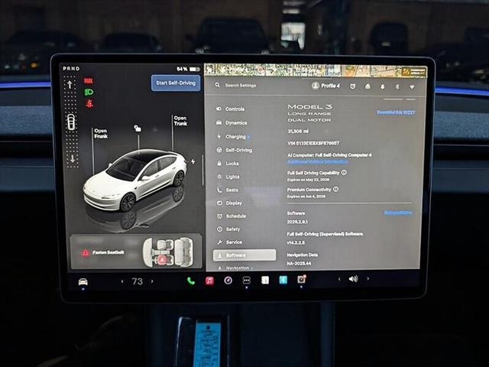Tap the PRND gear indicator
The width and height of the screenshot is (489, 367).
point(71,69)
